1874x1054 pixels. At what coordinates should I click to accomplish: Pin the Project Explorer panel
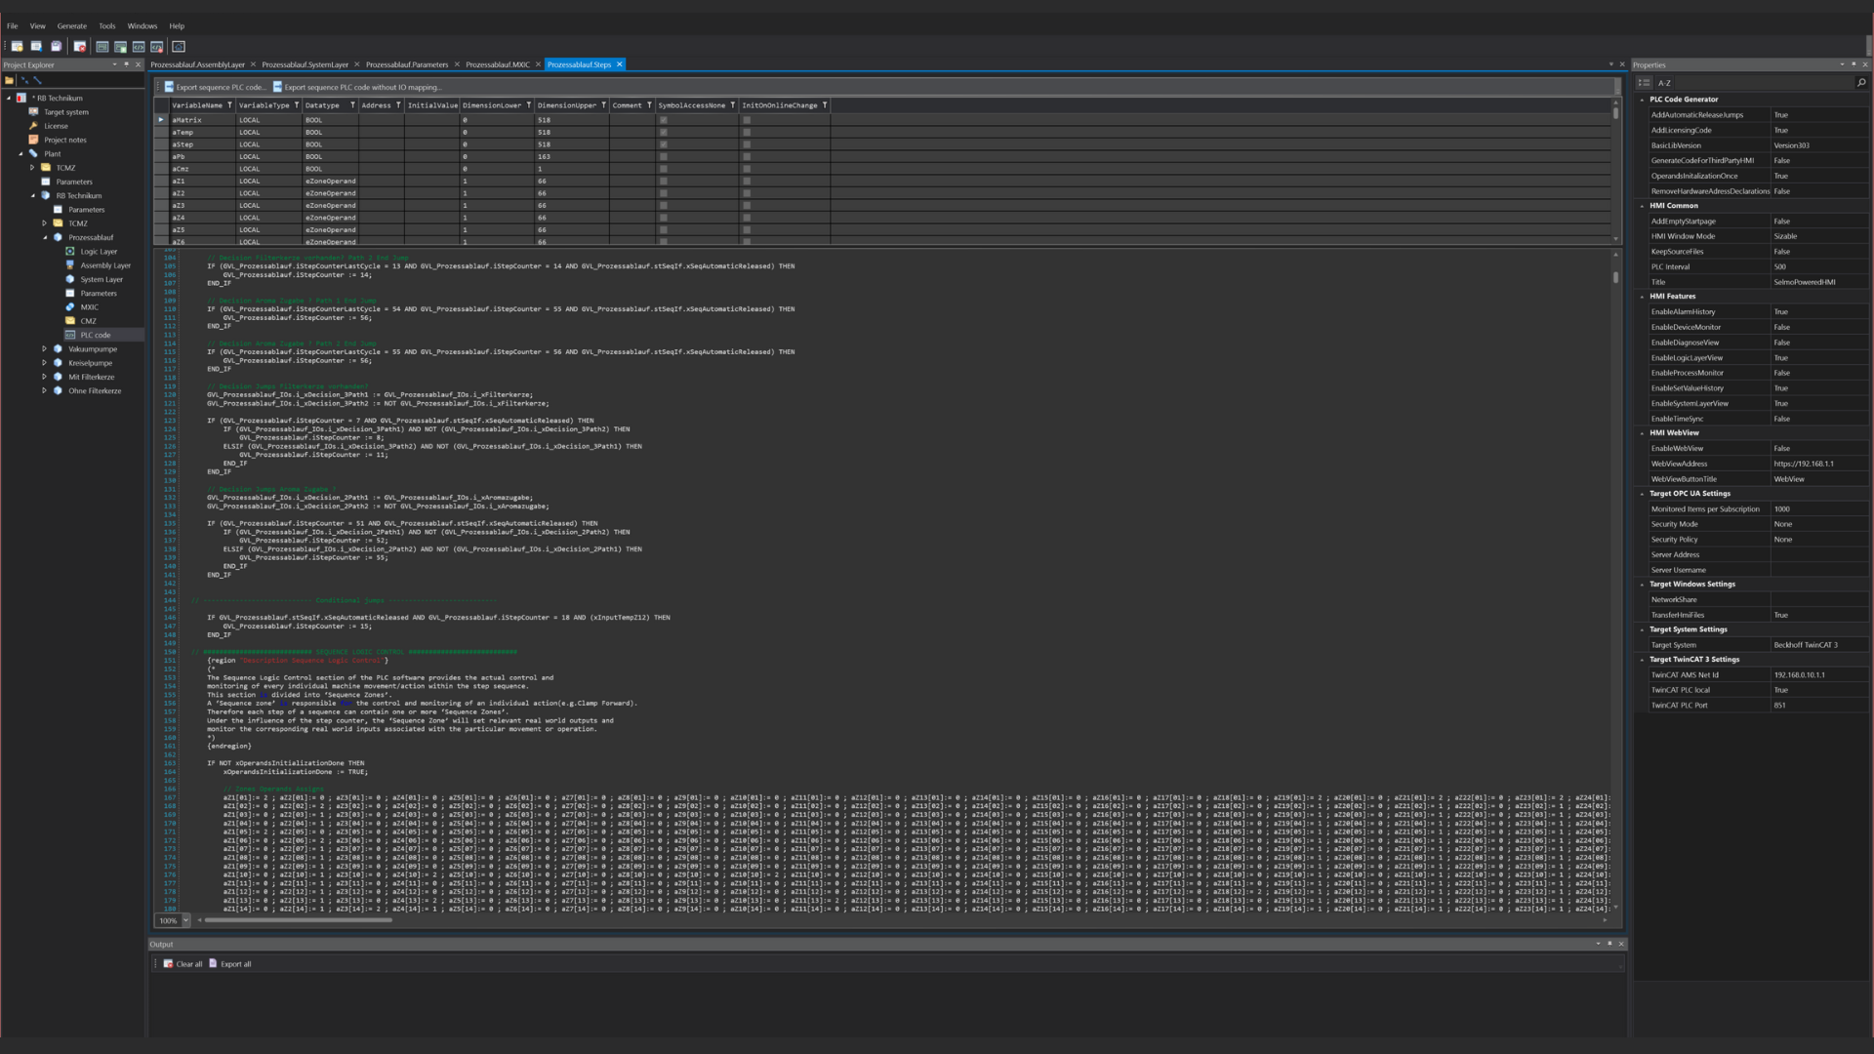pos(127,64)
